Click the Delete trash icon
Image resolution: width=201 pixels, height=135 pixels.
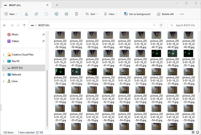click(76, 14)
